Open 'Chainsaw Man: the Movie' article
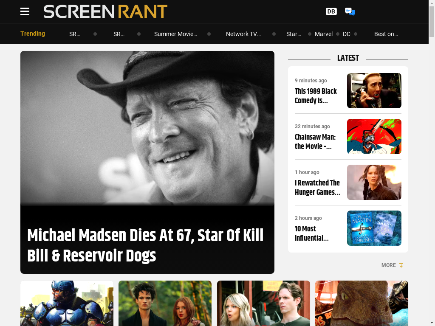The image size is (435, 326). point(315,141)
